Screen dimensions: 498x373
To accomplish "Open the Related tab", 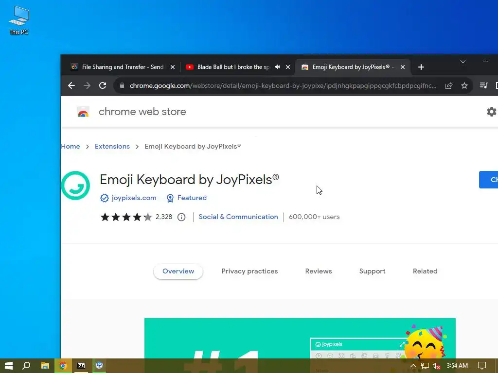I will [425, 271].
